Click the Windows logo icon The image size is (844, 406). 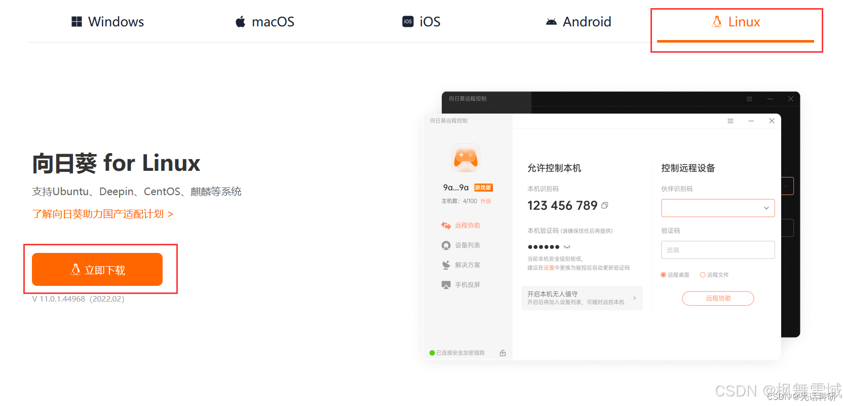pos(76,22)
